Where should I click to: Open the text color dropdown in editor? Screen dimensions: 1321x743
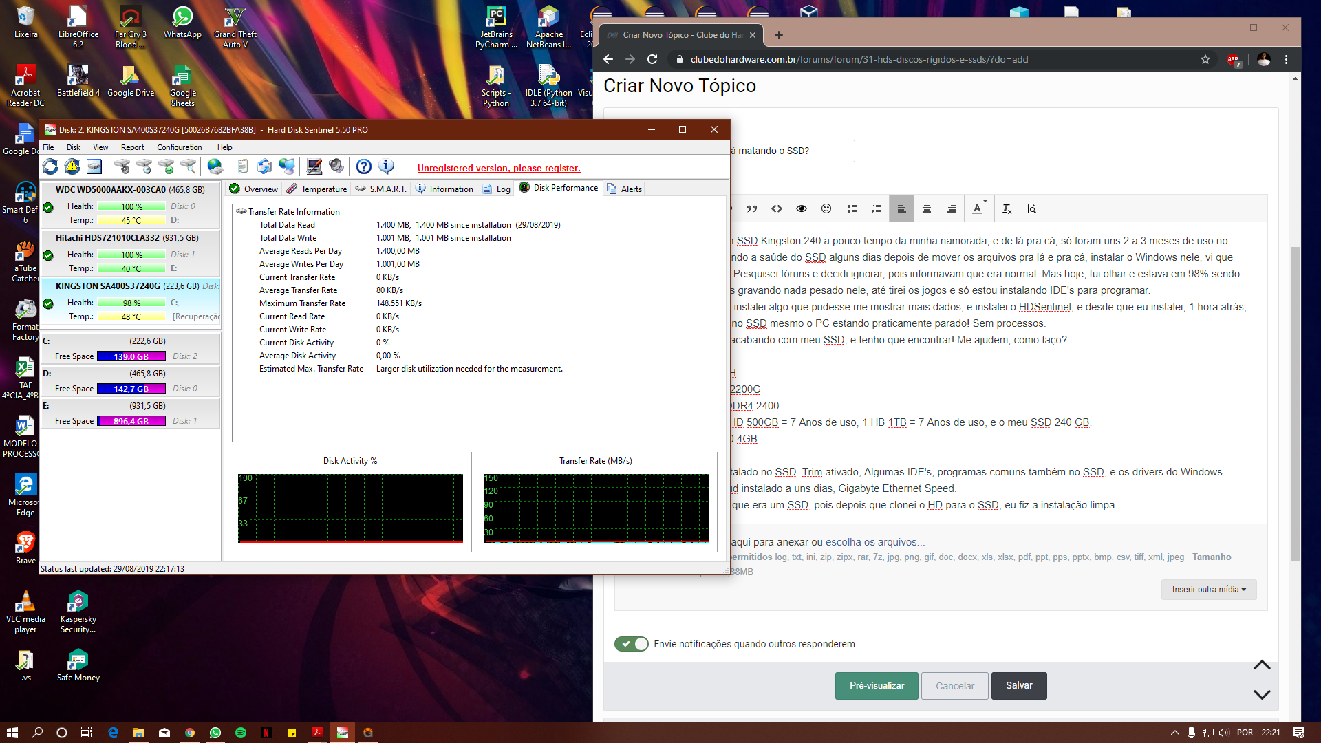click(x=979, y=208)
